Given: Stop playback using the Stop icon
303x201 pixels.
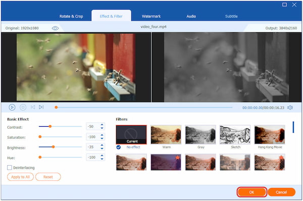Looking at the screenshot, I should pos(23,107).
